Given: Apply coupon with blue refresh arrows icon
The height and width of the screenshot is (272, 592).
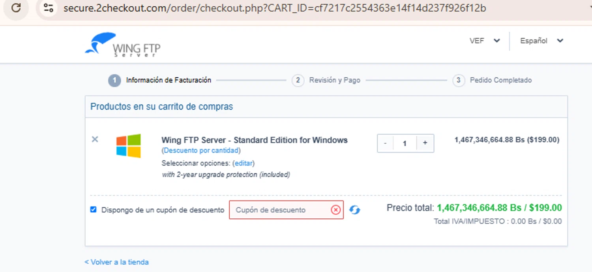Looking at the screenshot, I should pyautogui.click(x=354, y=210).
